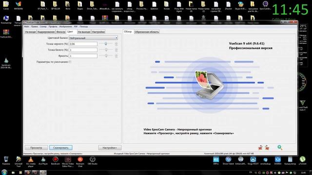
Task: Click the Windows Start orb
Action: 4,172
